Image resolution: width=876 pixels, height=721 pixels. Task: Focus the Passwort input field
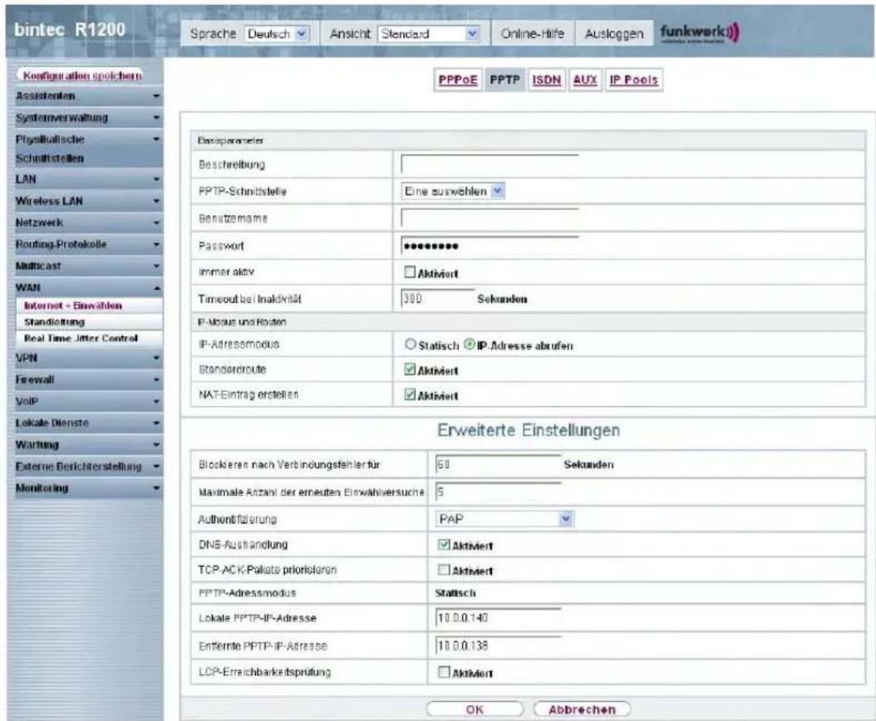(490, 246)
